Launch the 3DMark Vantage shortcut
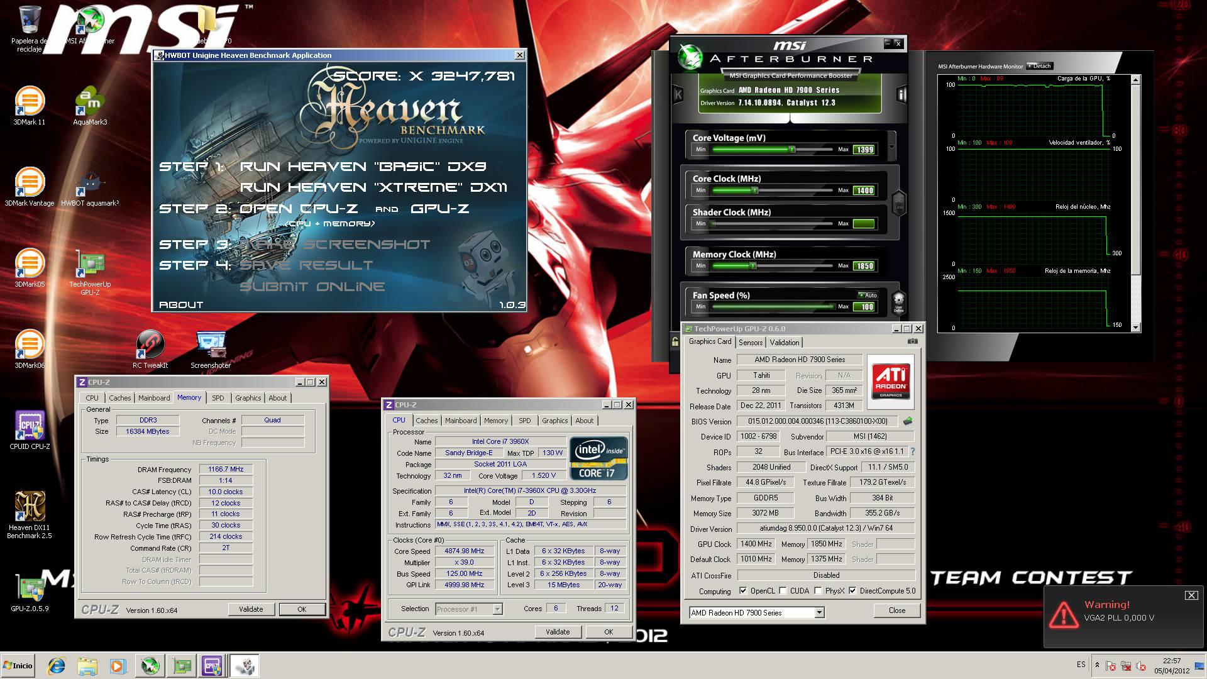 (x=29, y=186)
